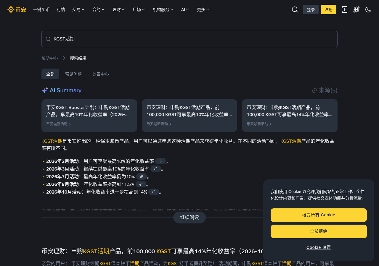Open citation link for 2026年7月活动
379x266 pixels.
tap(142, 176)
